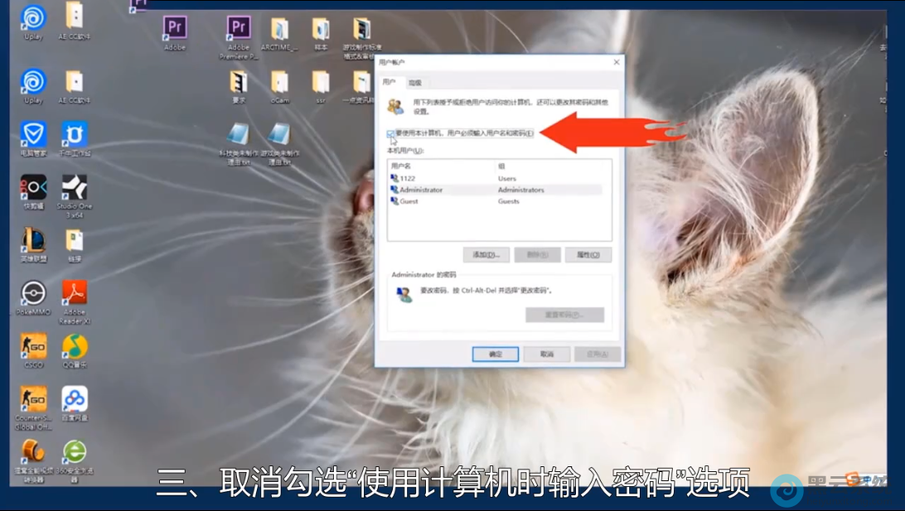Image resolution: width=905 pixels, height=511 pixels.
Task: Select the Guest user in list
Action: coord(409,201)
